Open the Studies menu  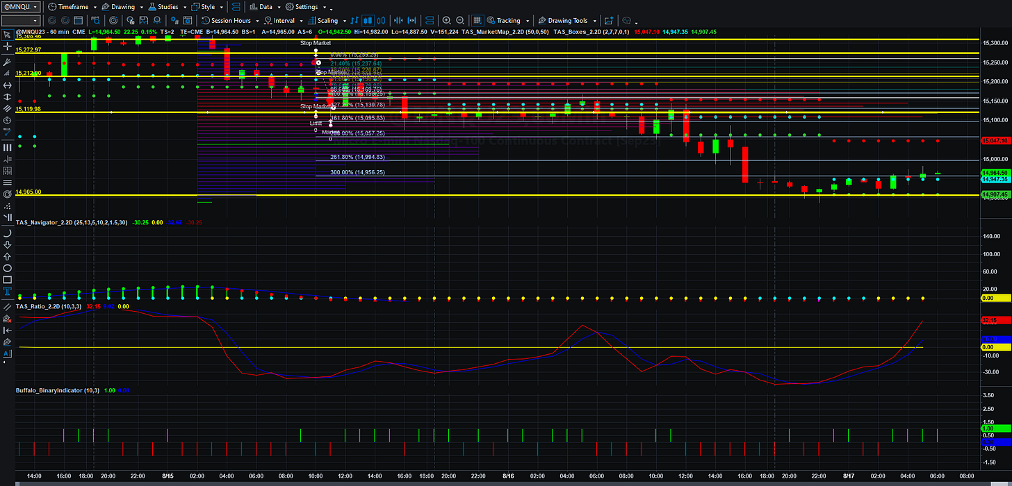(167, 7)
